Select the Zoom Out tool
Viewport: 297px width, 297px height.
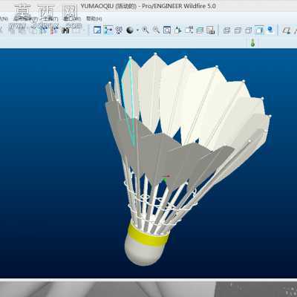[x=156, y=30]
